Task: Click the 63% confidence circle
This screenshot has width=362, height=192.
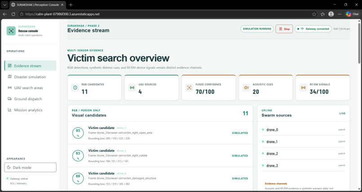Action: [78, 156]
